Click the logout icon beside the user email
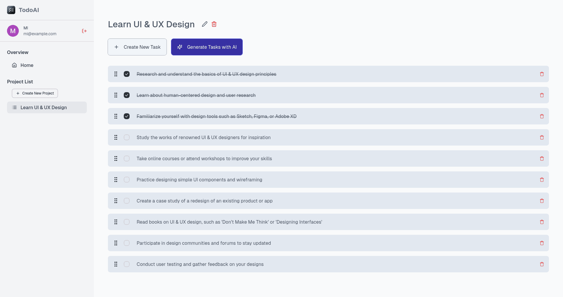The height and width of the screenshot is (297, 563). (x=84, y=31)
